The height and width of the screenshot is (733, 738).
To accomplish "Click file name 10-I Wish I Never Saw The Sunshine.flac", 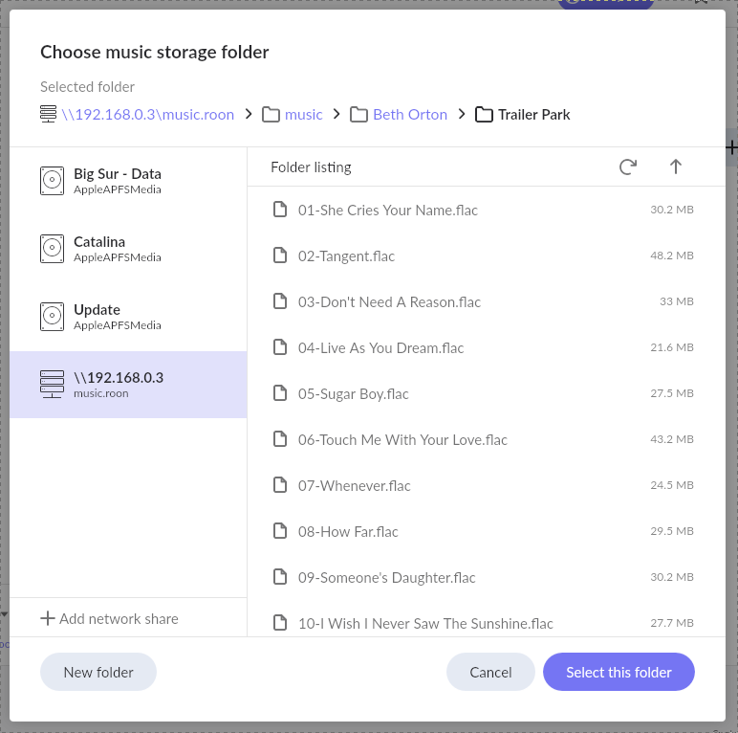I will point(425,624).
